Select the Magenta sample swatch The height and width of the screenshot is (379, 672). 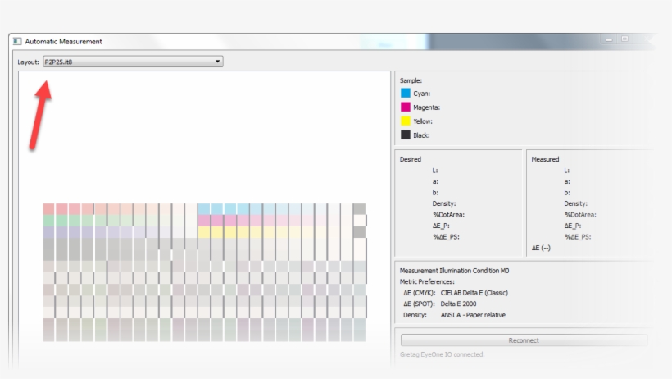pos(406,107)
